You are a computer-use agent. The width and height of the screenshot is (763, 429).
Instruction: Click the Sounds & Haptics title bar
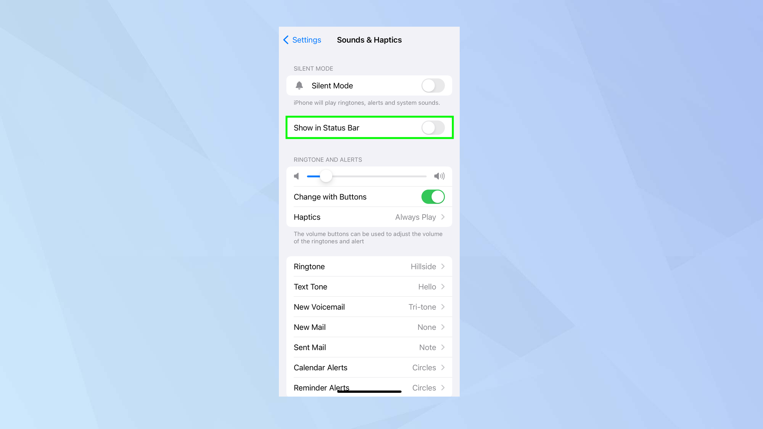coord(369,40)
